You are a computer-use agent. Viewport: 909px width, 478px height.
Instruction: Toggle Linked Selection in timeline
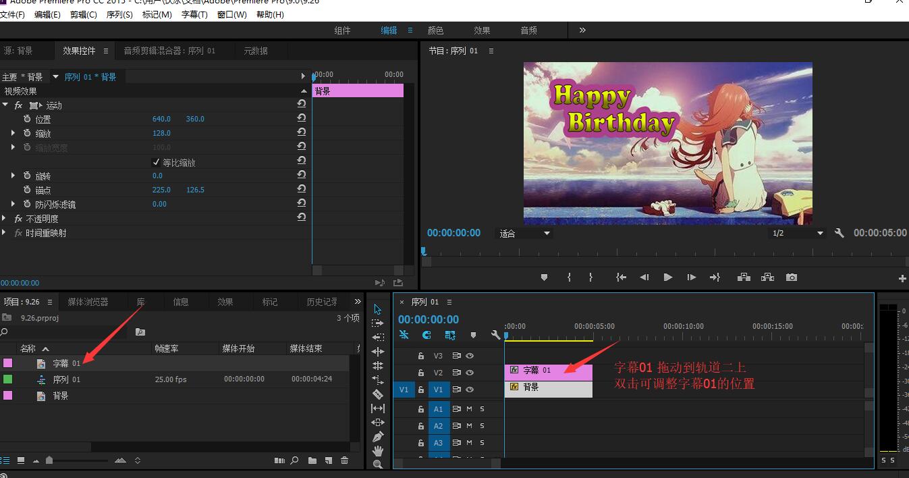(450, 335)
